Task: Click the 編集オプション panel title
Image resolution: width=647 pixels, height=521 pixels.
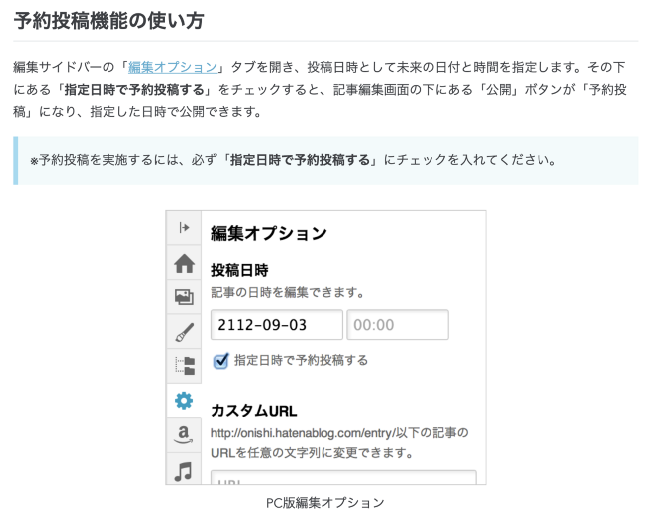Action: tap(268, 233)
